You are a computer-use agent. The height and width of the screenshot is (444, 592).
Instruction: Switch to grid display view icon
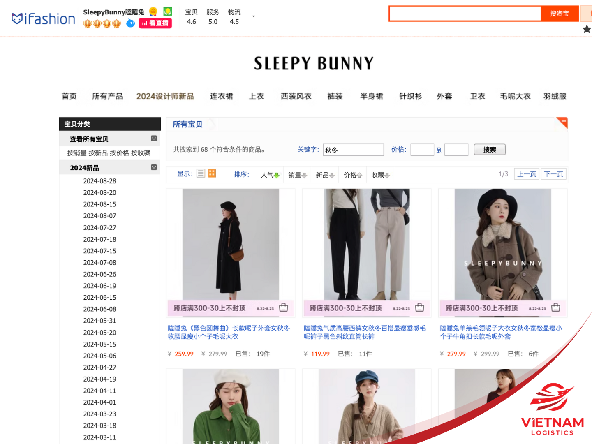(x=212, y=173)
